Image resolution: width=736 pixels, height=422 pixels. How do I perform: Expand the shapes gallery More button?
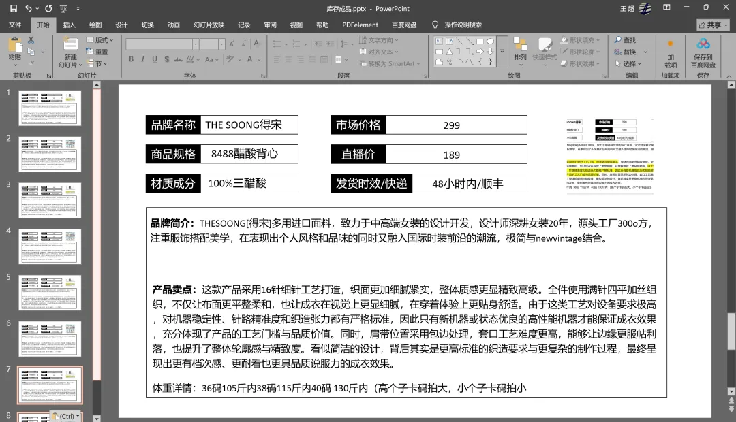502,52
